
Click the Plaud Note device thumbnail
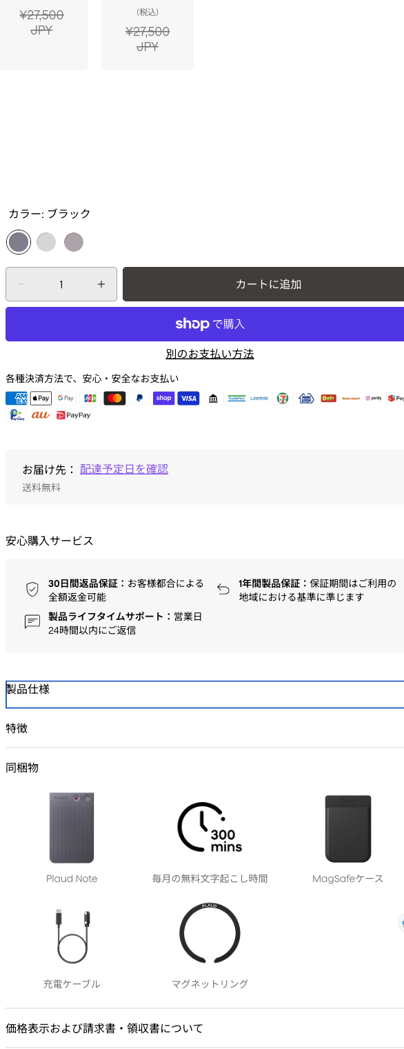click(x=72, y=828)
